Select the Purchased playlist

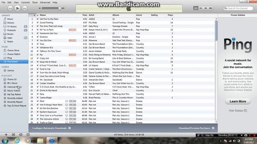(14, 62)
